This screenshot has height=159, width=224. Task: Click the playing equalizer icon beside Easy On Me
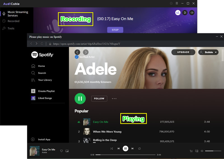coord(79,122)
